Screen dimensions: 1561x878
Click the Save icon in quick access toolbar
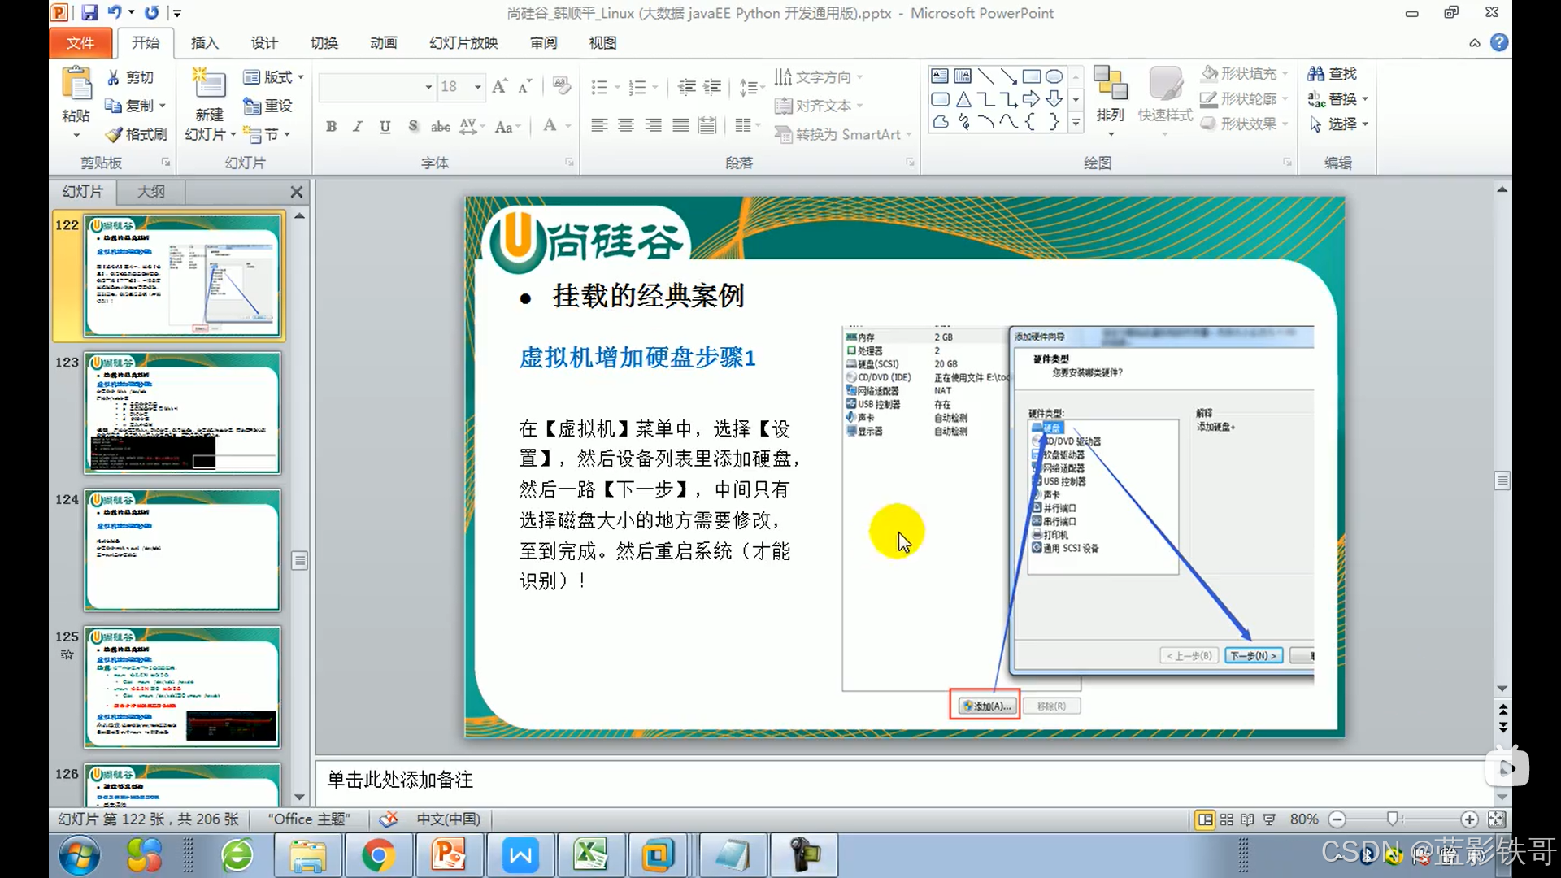click(x=89, y=12)
